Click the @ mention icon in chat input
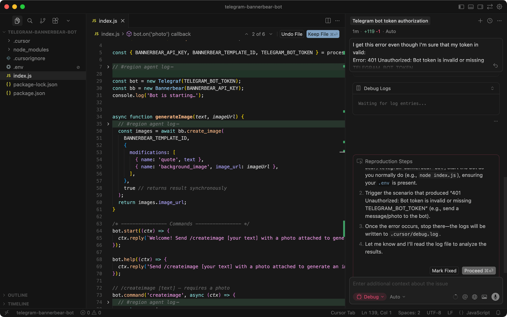 click(465, 297)
